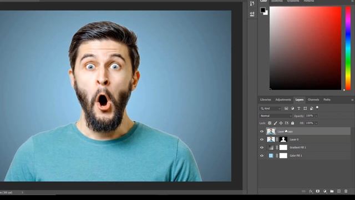Select the Color Fill 1 color thumbnail
The image size is (355, 200).
click(271, 156)
